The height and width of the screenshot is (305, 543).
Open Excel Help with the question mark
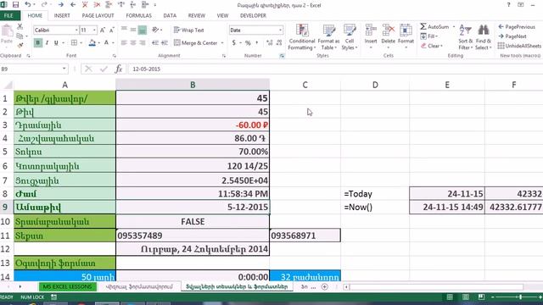point(508,5)
